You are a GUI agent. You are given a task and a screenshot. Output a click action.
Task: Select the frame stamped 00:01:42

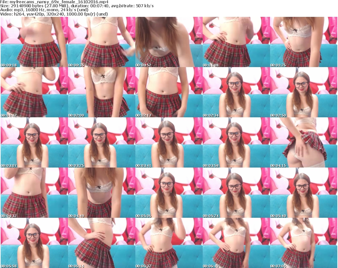34,92
